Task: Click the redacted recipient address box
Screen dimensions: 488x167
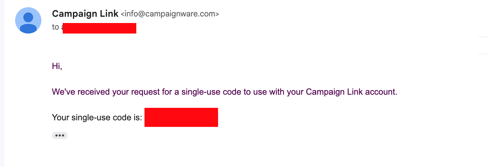Action: tap(100, 28)
